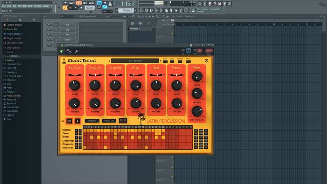This screenshot has height=184, width=327.
Task: Select the Kick channel in channel rack
Action: tap(67, 25)
